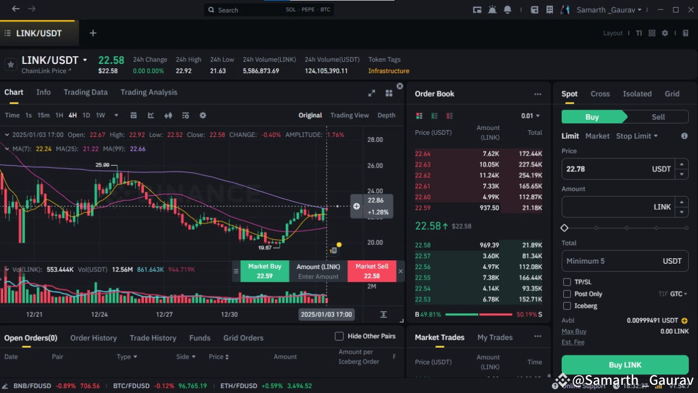Go back with the left arrow

[16, 9]
